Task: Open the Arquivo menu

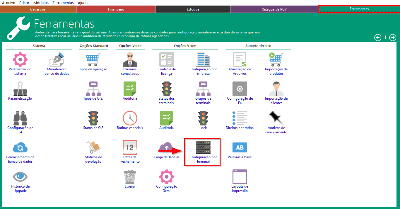Action: [x=8, y=3]
